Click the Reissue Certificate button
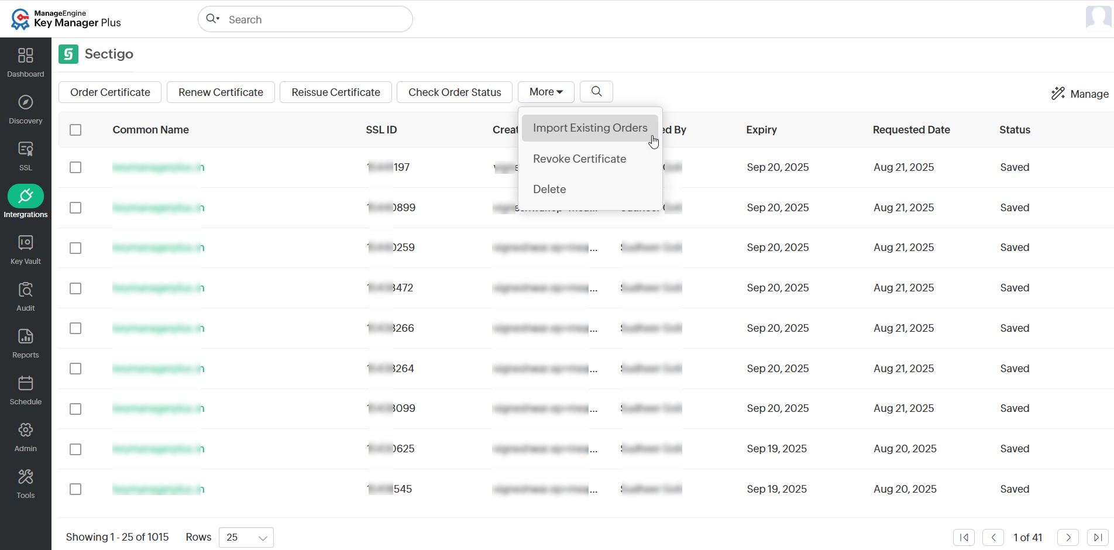 click(336, 92)
